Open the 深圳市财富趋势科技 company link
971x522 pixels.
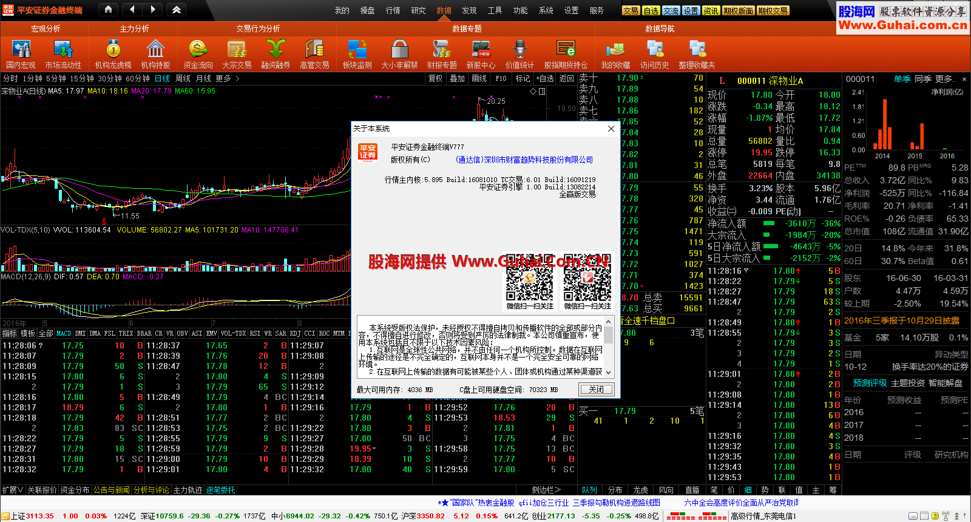click(524, 160)
